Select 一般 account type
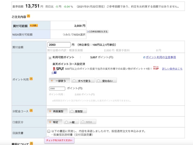The image size is (193, 145). [70, 122]
